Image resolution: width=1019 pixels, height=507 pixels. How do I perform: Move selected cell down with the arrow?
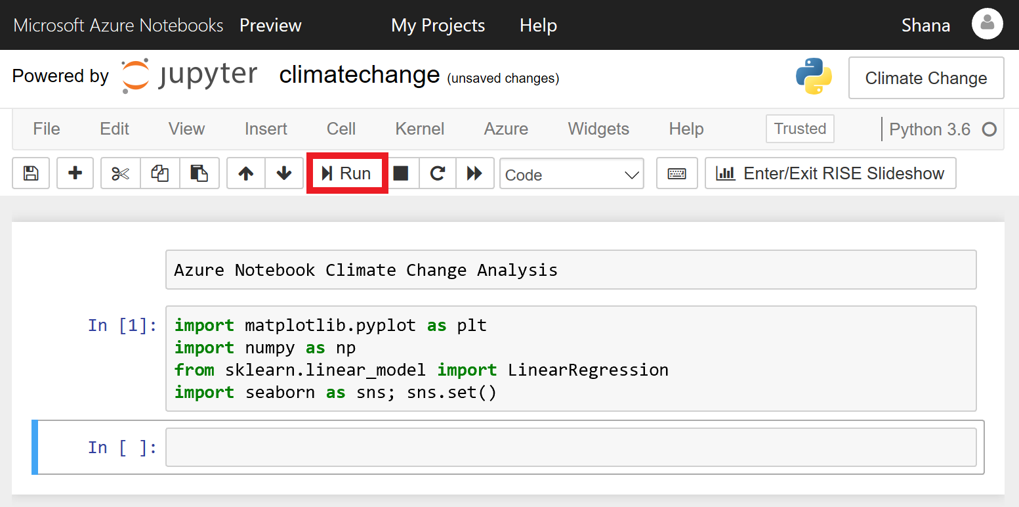284,173
